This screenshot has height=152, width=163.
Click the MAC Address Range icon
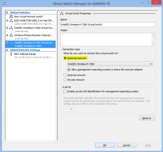pos(11,54)
